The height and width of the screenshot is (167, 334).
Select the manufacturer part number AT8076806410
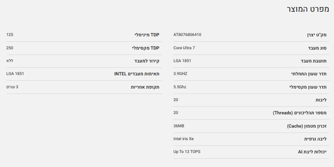point(187,35)
